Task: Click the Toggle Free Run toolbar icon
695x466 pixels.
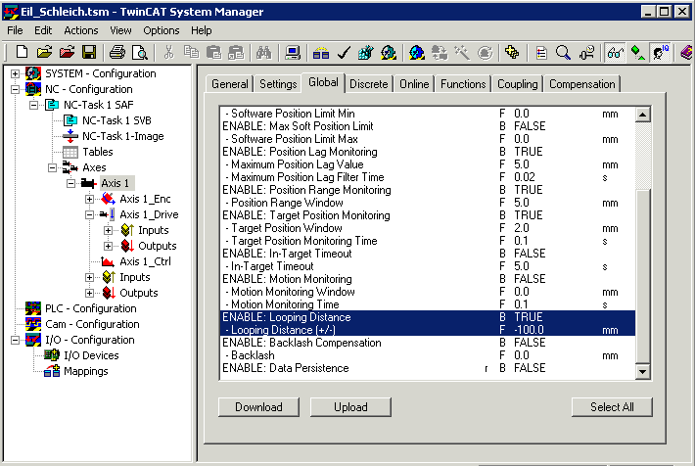Action: tap(485, 53)
